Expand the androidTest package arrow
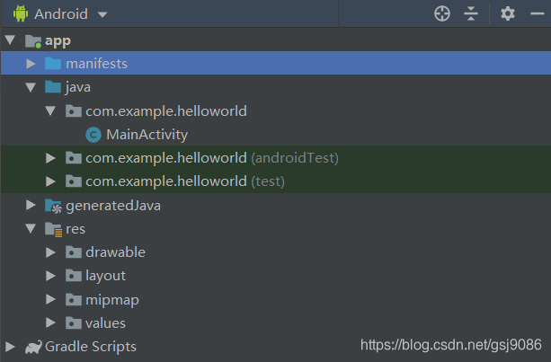This screenshot has height=362, width=551. [50, 158]
